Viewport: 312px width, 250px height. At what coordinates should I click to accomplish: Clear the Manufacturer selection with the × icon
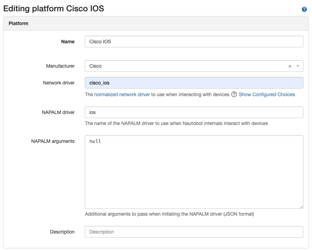point(290,66)
